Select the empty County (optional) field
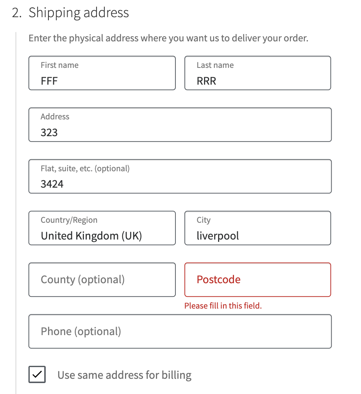This screenshot has height=394, width=361. click(102, 279)
